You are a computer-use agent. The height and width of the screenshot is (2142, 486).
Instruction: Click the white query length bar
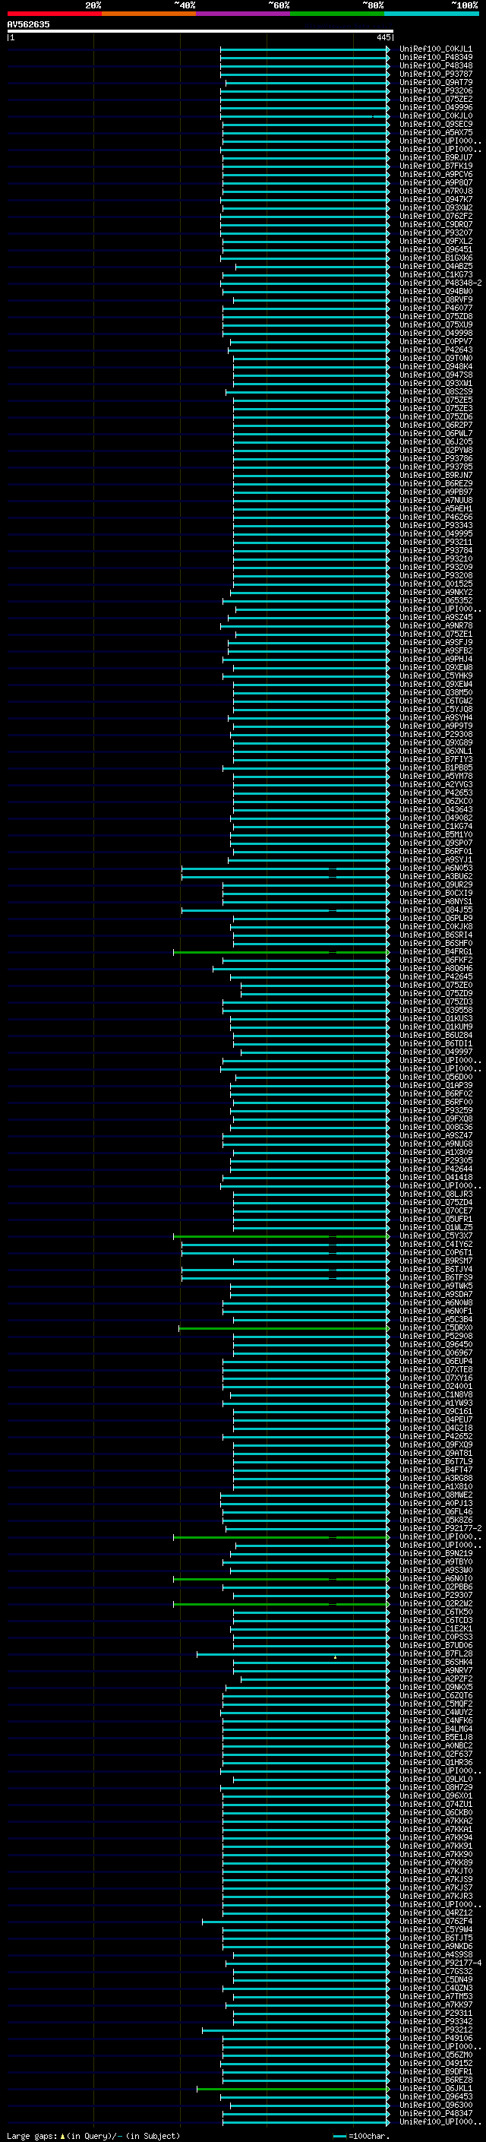[x=200, y=30]
